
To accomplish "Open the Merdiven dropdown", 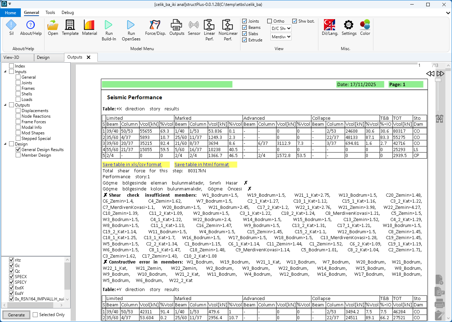I will coord(281,37).
